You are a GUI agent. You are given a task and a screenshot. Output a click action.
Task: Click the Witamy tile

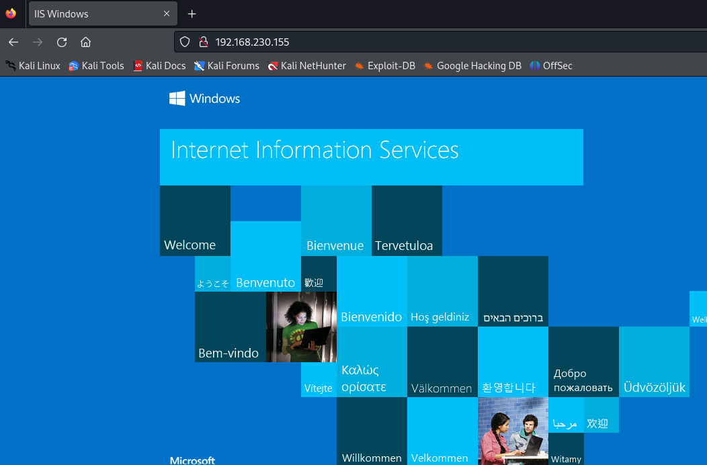pos(566,449)
